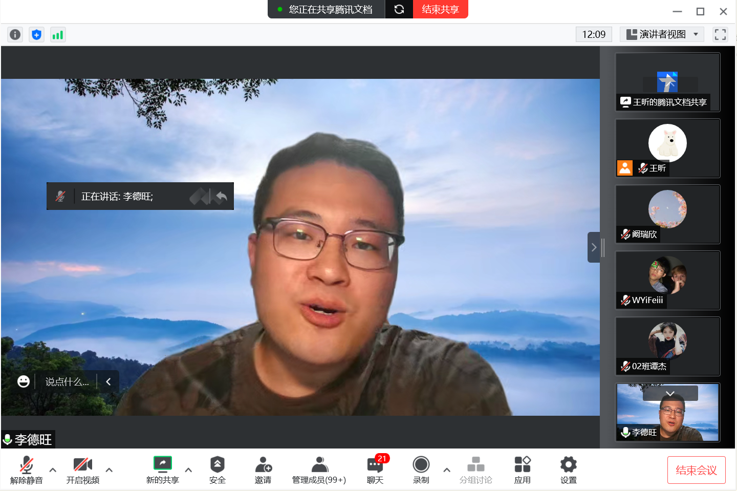Turn on camera with 开启视频
The image size is (737, 491).
83,470
